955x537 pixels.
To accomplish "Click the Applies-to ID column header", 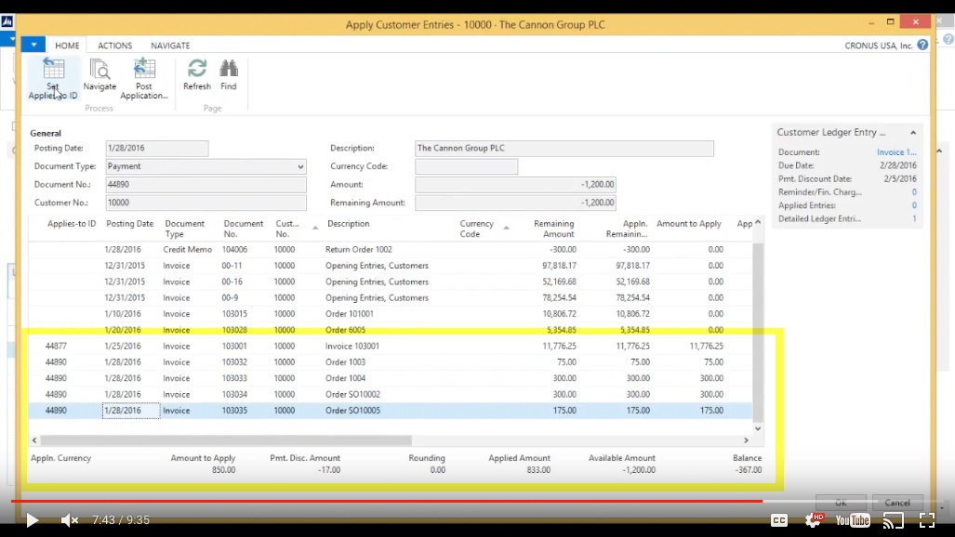I will point(72,224).
